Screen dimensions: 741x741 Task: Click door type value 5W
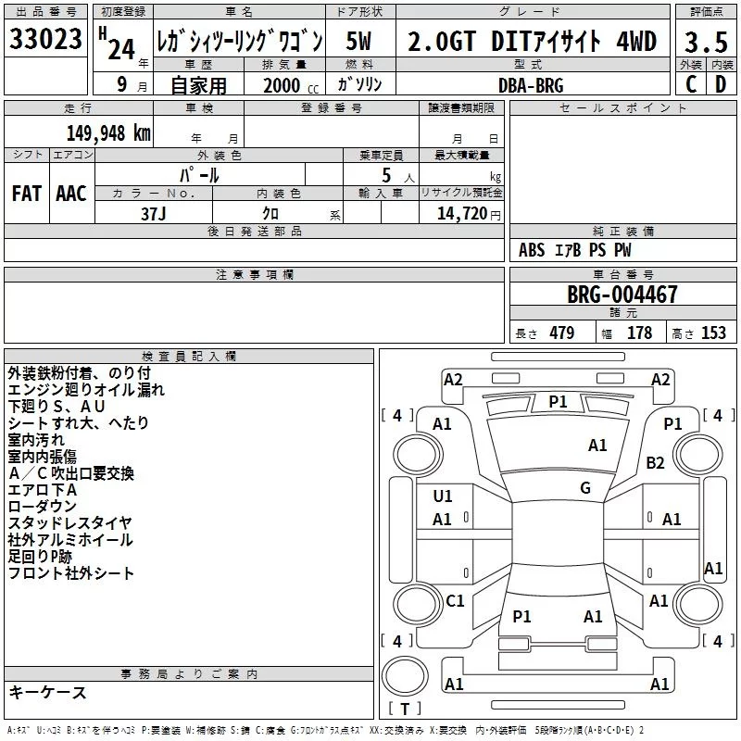359,41
